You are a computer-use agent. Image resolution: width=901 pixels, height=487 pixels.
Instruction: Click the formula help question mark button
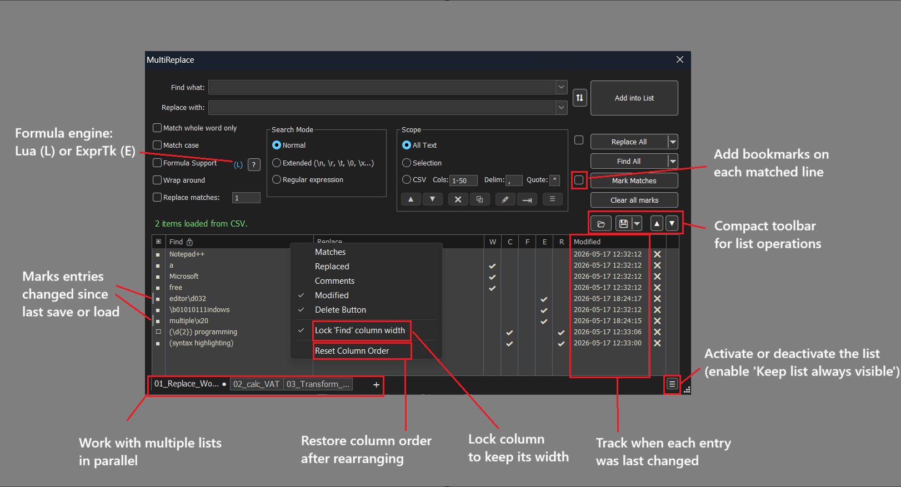[x=254, y=164]
